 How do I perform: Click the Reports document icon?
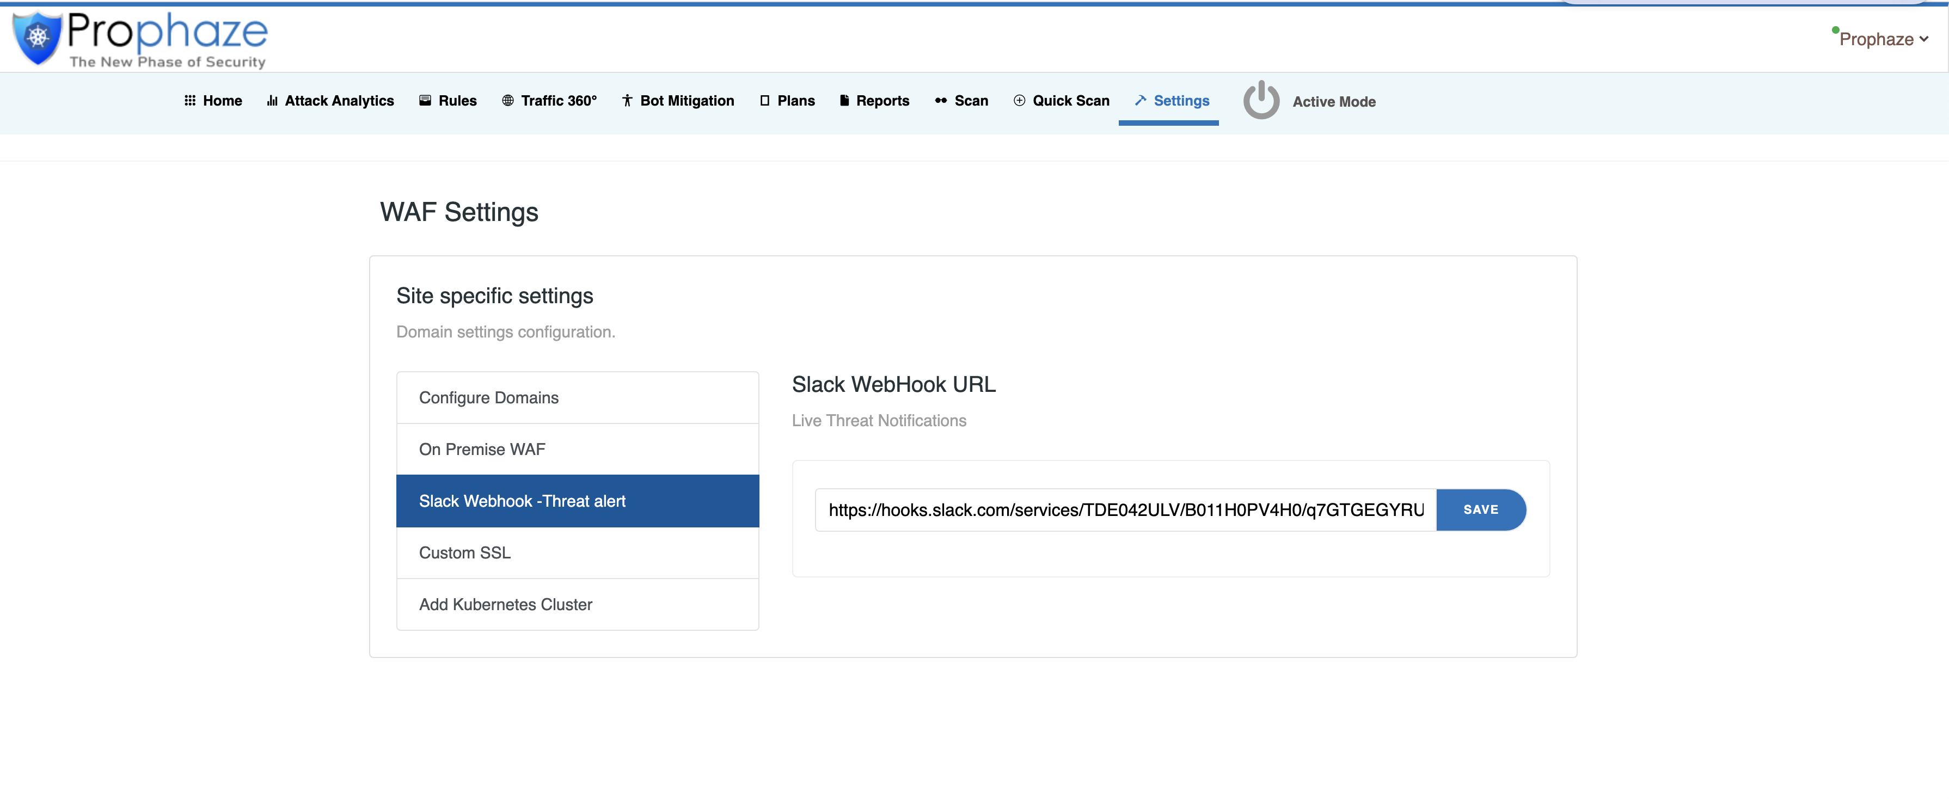(x=844, y=101)
